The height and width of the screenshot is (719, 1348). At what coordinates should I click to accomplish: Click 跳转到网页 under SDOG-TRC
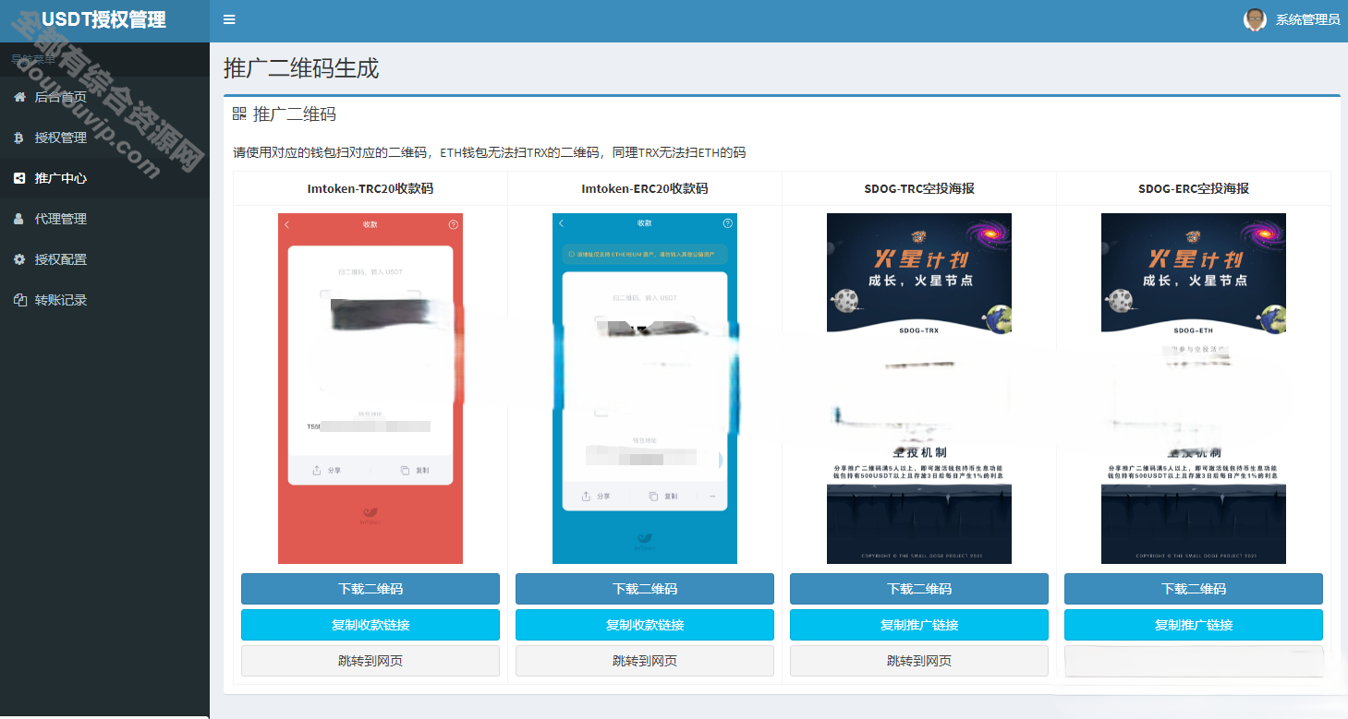tap(919, 661)
